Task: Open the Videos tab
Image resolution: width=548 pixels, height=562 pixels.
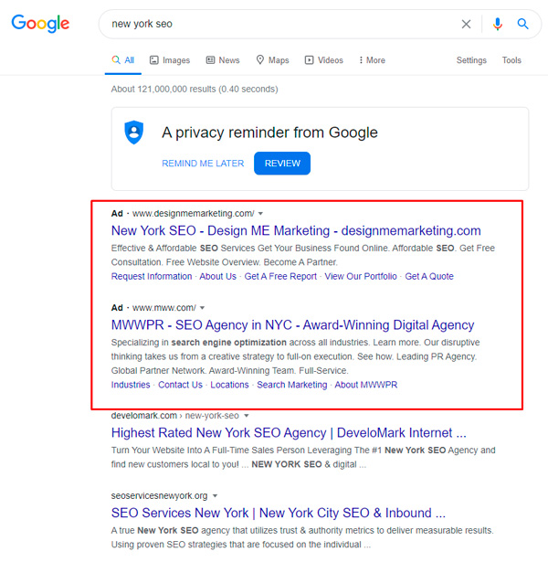Action: pyautogui.click(x=324, y=60)
